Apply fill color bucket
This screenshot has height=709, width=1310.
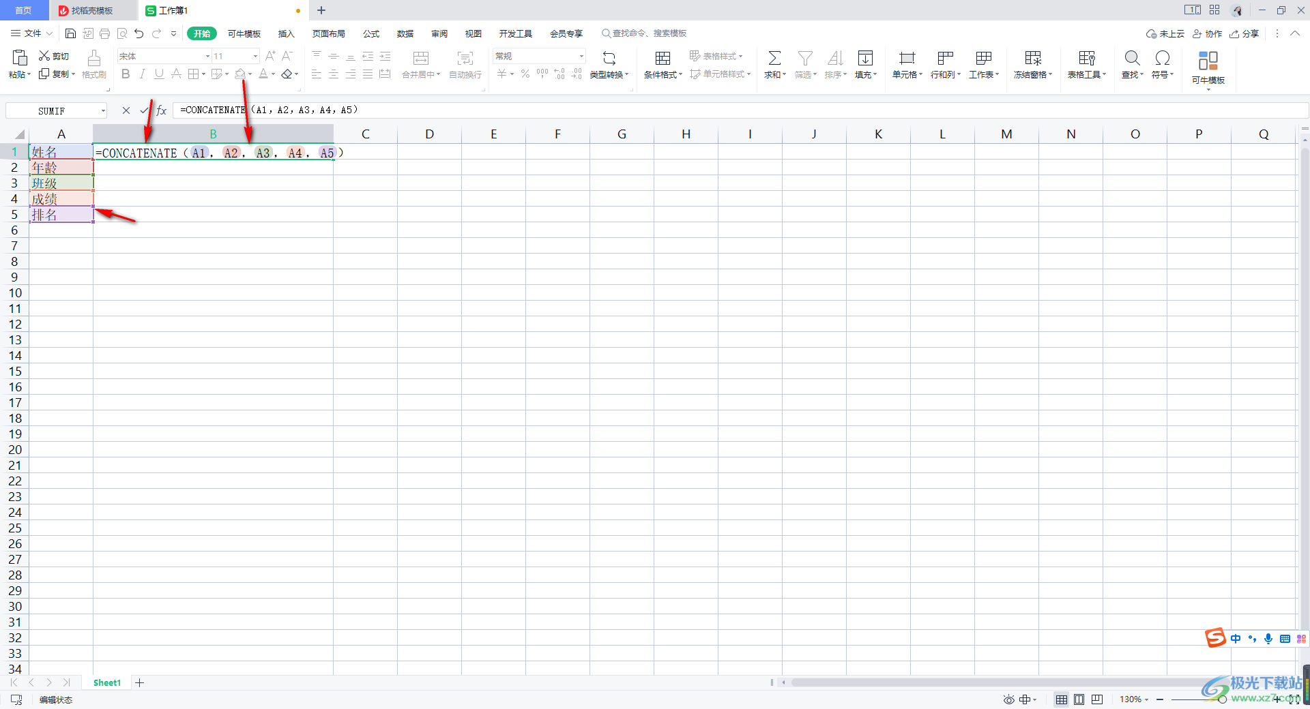tap(240, 74)
